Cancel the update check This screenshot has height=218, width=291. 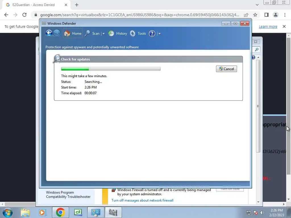pos(226,69)
